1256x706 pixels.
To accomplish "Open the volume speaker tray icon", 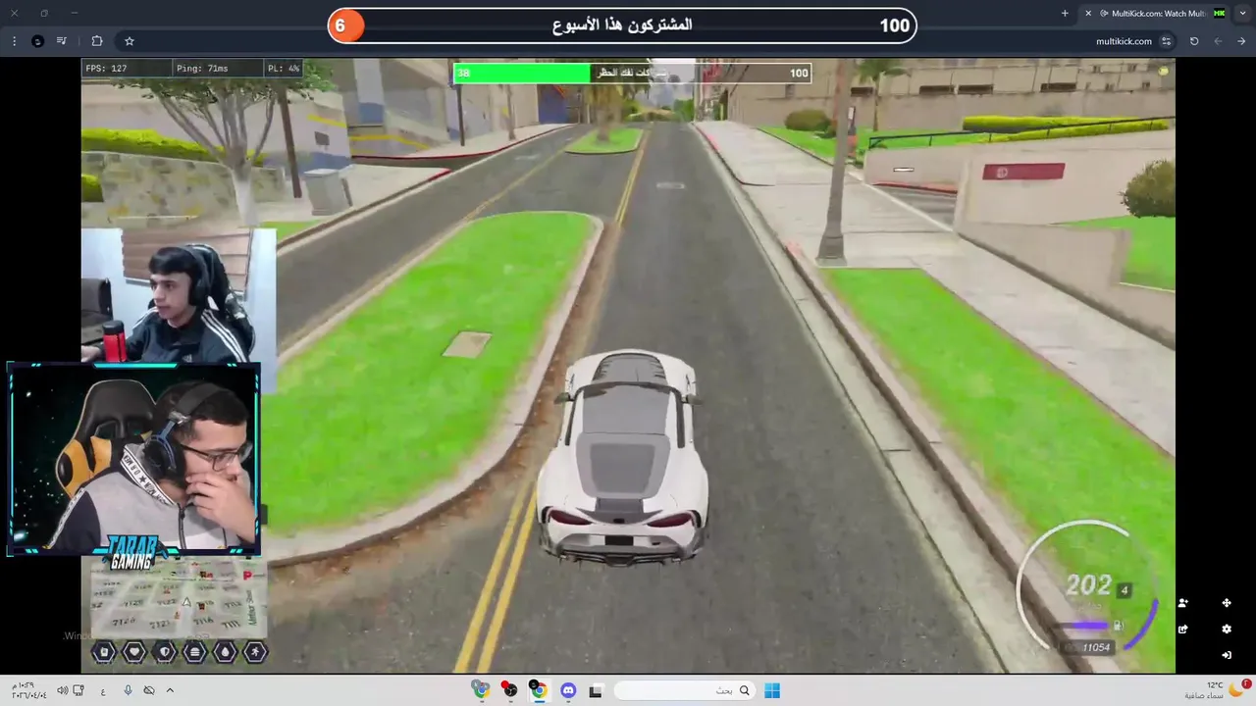I will (x=62, y=690).
